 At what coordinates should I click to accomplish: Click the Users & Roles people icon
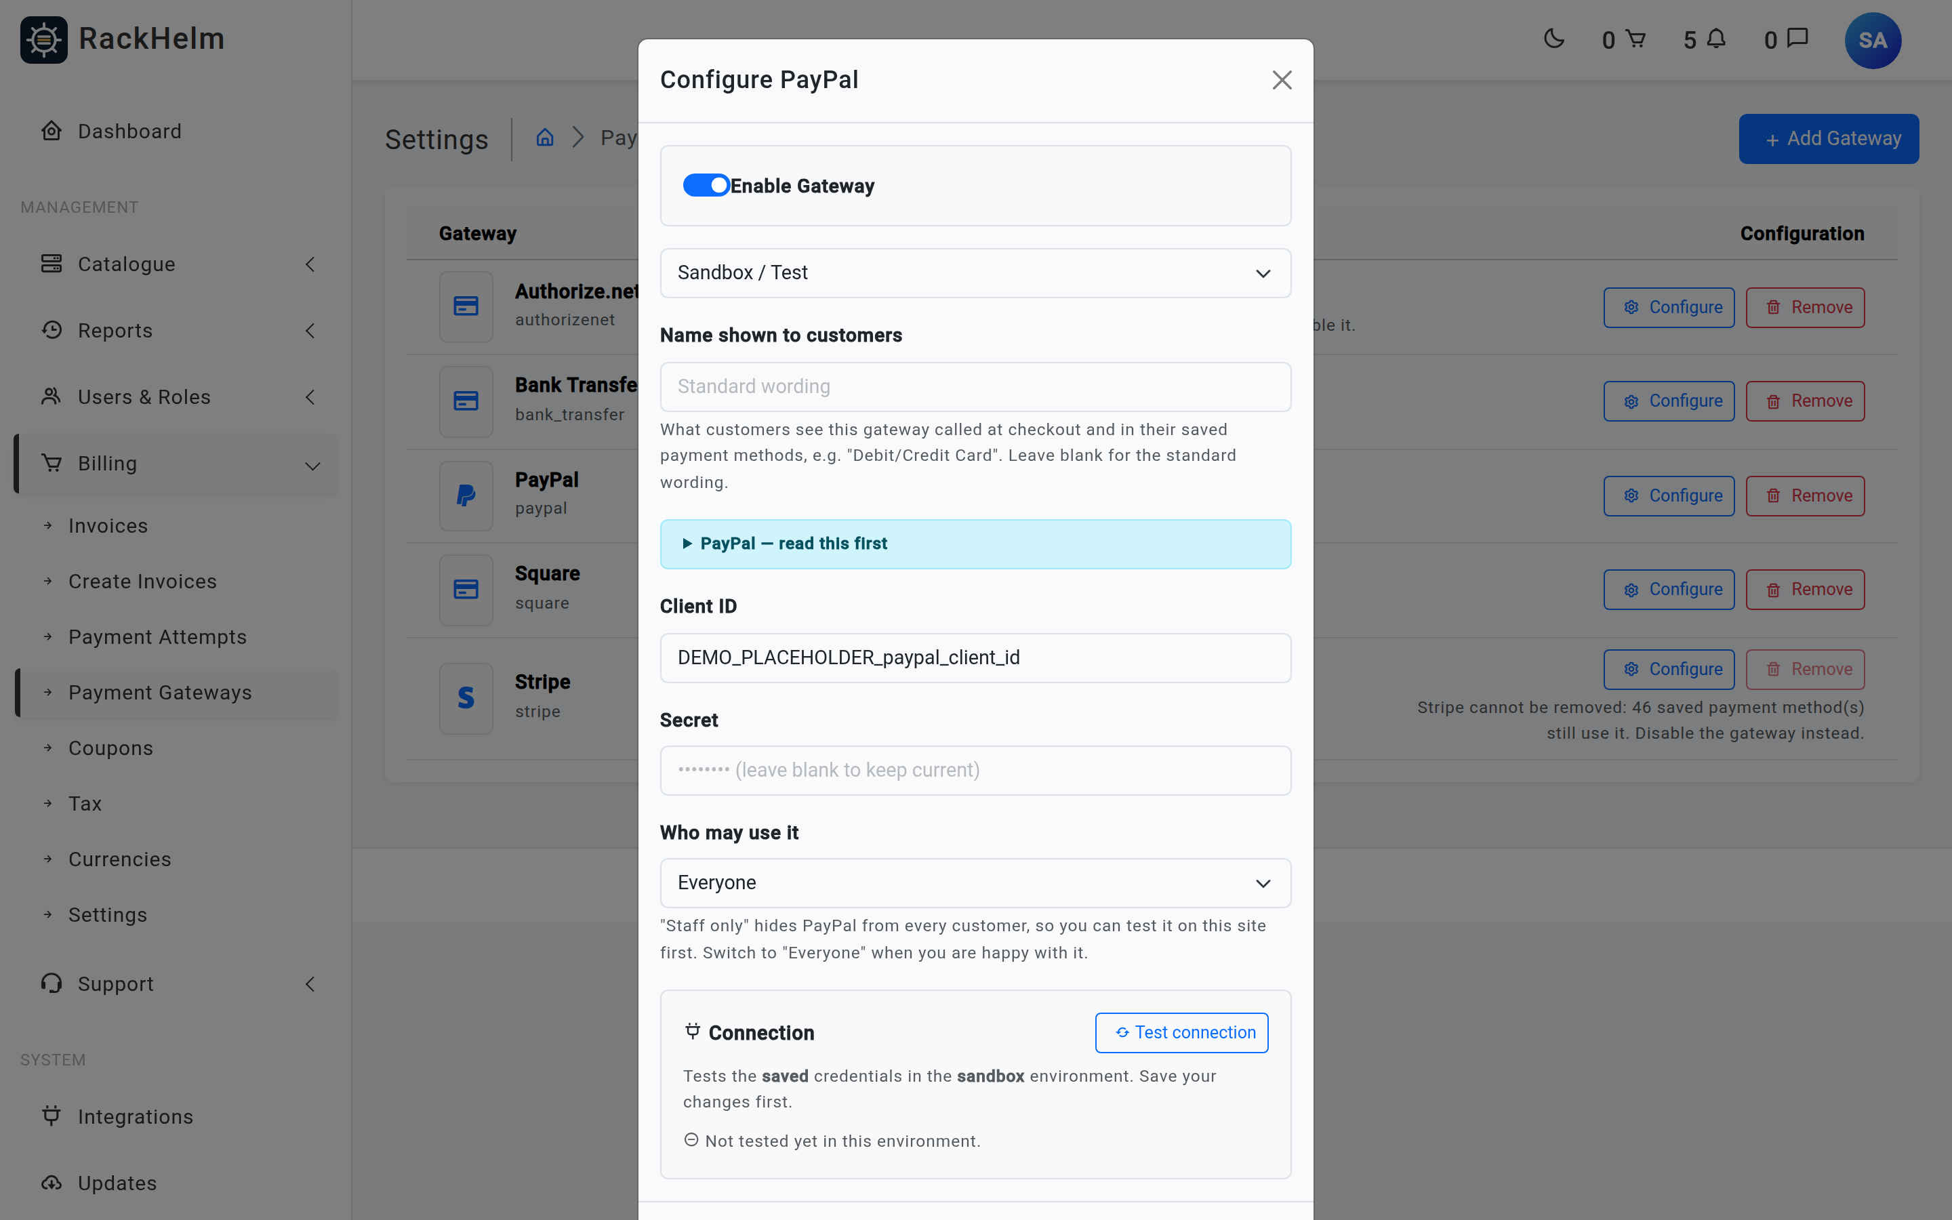52,396
